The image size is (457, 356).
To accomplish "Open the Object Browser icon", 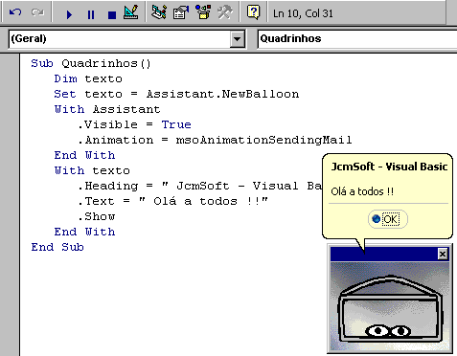I will [x=203, y=12].
